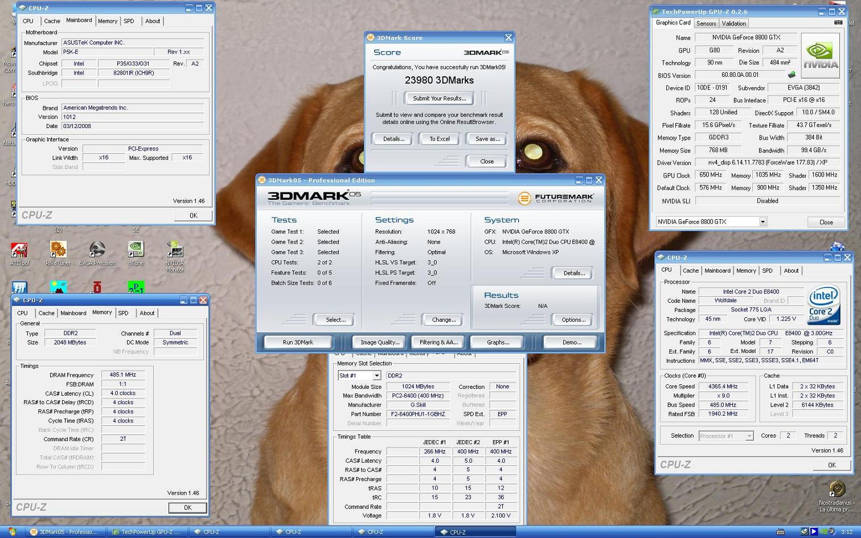Launch RivaTuner from the desktop
The image size is (861, 538).
click(x=58, y=254)
